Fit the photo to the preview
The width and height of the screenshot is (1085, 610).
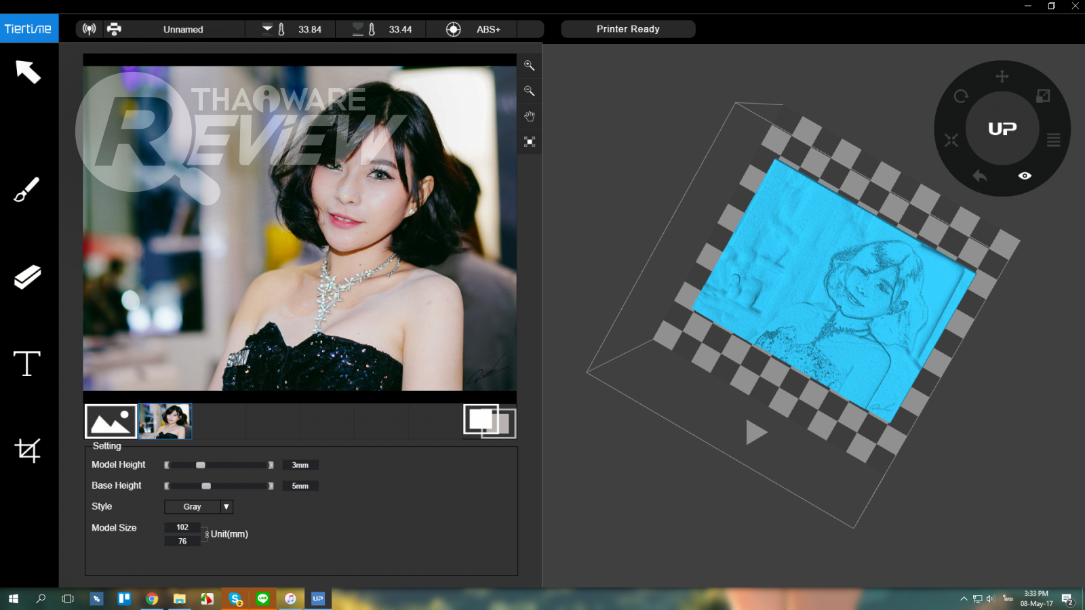point(530,142)
